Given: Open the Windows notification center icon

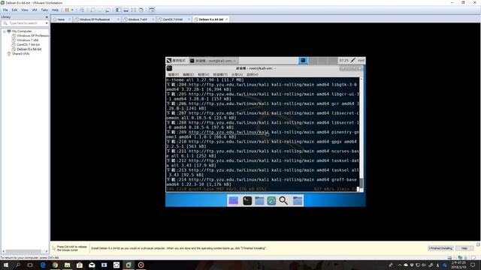Looking at the screenshot, I should point(473,265).
